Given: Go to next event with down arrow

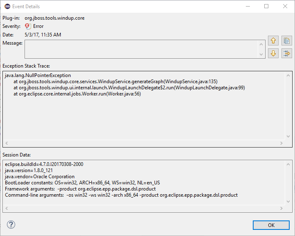Looking at the screenshot, I should (x=274, y=53).
